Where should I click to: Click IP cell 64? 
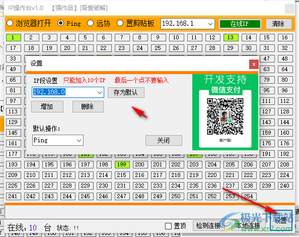[285, 69]
